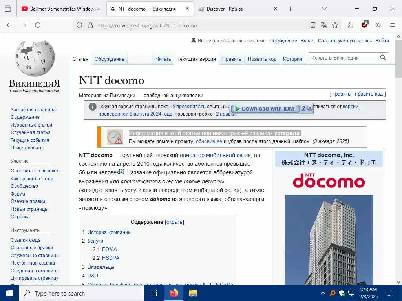Click the Wikipedia search magnifier icon
The image size is (402, 301).
pos(383,58)
